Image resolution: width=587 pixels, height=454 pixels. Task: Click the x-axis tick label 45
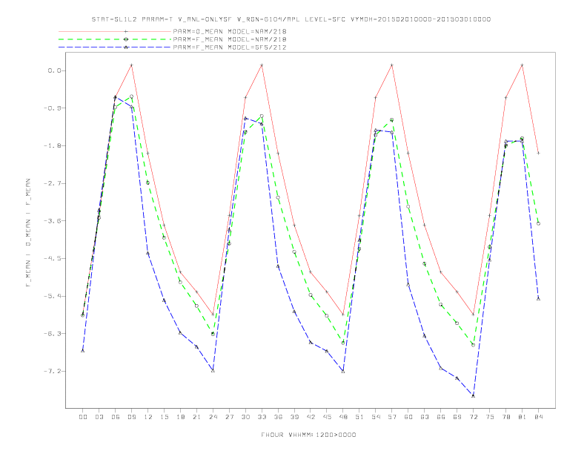(x=327, y=417)
